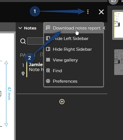Click the right sidebar panel icon
Screen dimensions: 123x140
click(48, 49)
